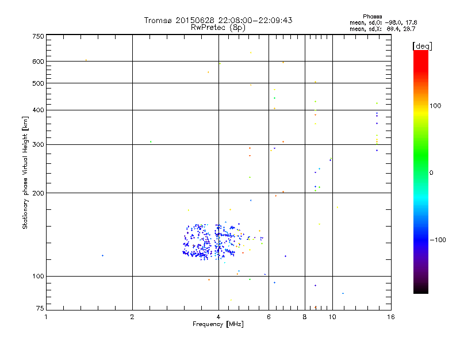The width and height of the screenshot is (460, 345).
Task: Click the colorbar tick label '100'
Action: pyautogui.click(x=435, y=106)
